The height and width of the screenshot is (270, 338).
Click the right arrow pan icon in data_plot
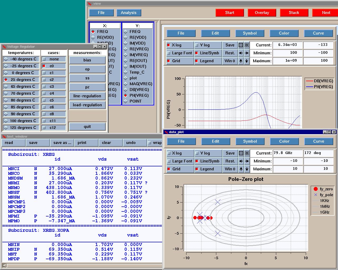click(247, 161)
